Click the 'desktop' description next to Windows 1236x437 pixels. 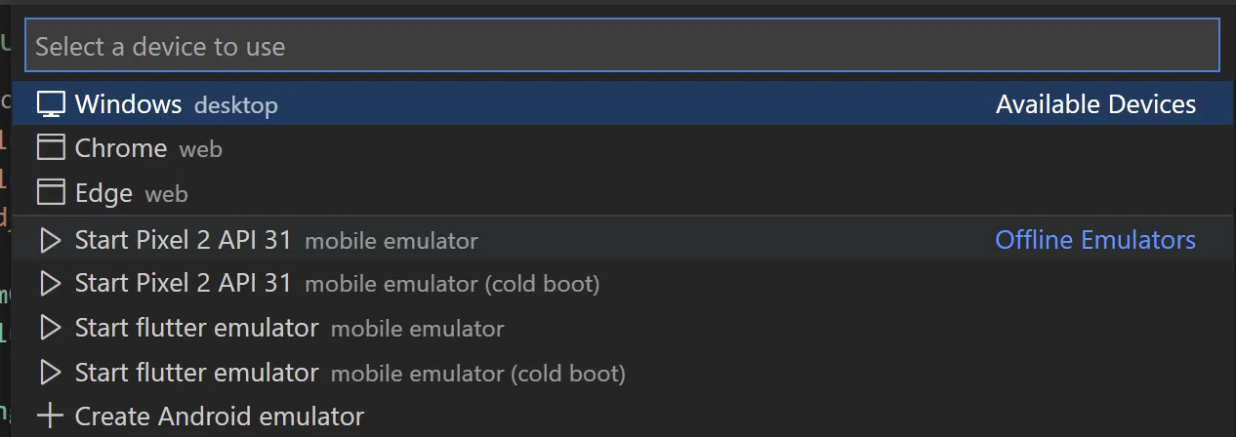236,105
